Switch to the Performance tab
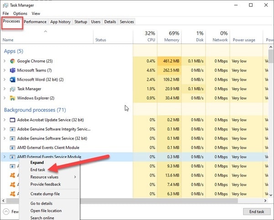This screenshot has width=274, height=220. [35, 22]
